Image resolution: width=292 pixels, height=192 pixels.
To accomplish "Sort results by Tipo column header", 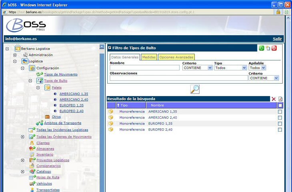I will click(x=124, y=105).
